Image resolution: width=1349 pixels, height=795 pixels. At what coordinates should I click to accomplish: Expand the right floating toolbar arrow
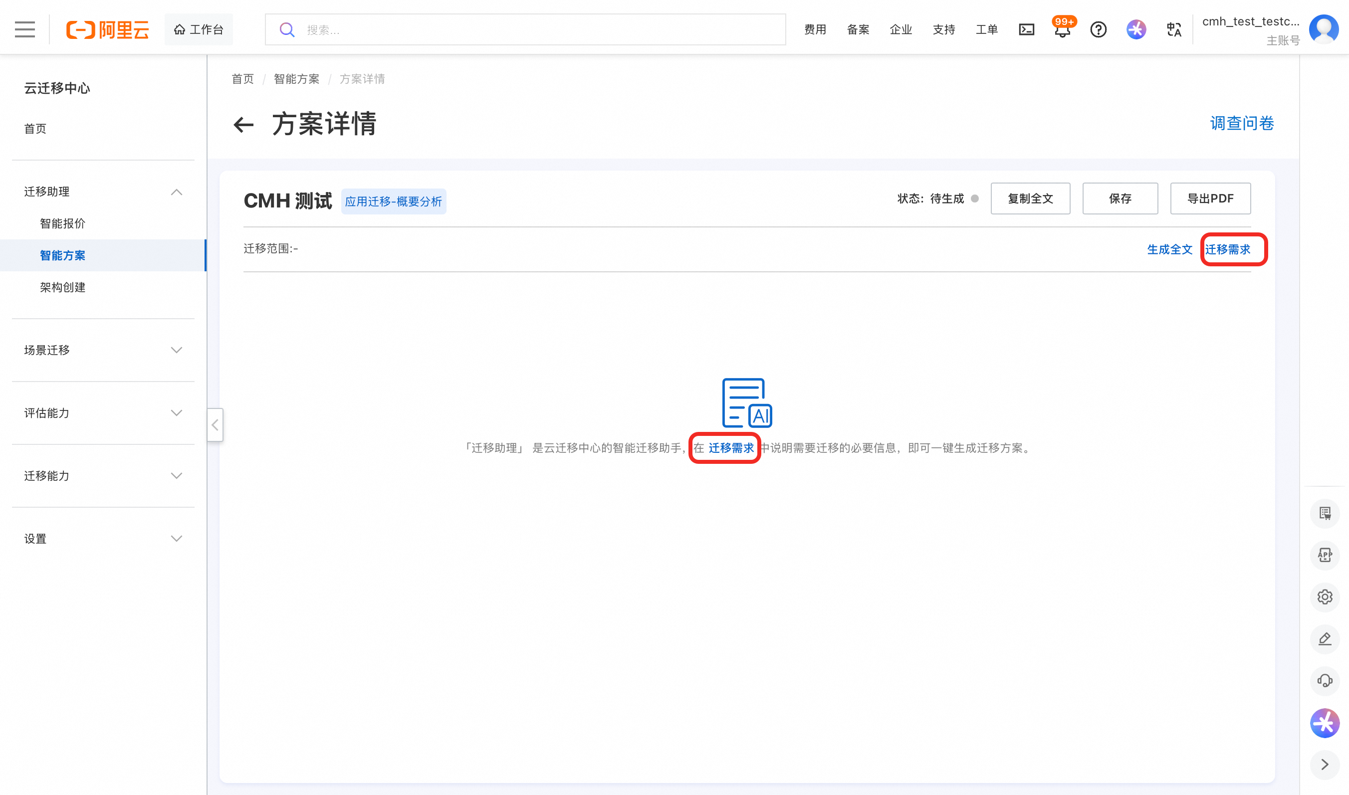[x=1325, y=765]
